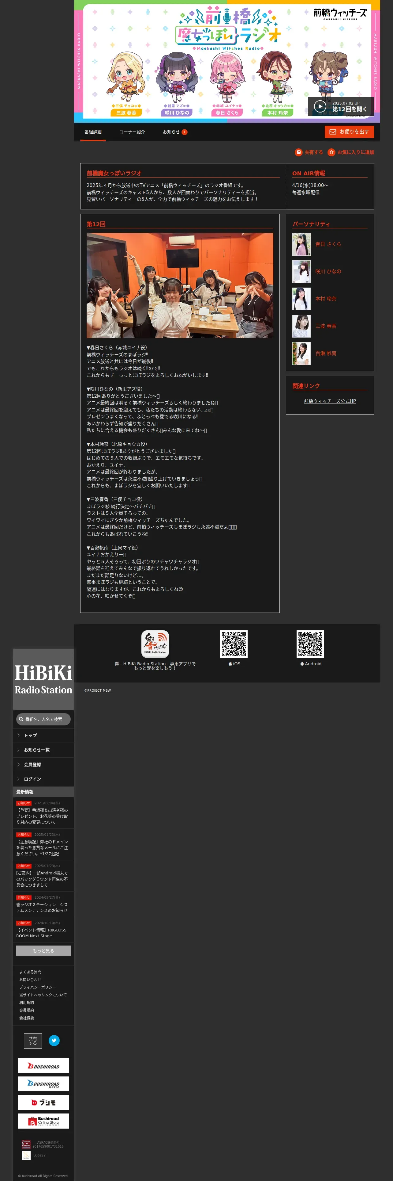Click the HiBiKi Radio Station sidebar logo

pos(43,679)
